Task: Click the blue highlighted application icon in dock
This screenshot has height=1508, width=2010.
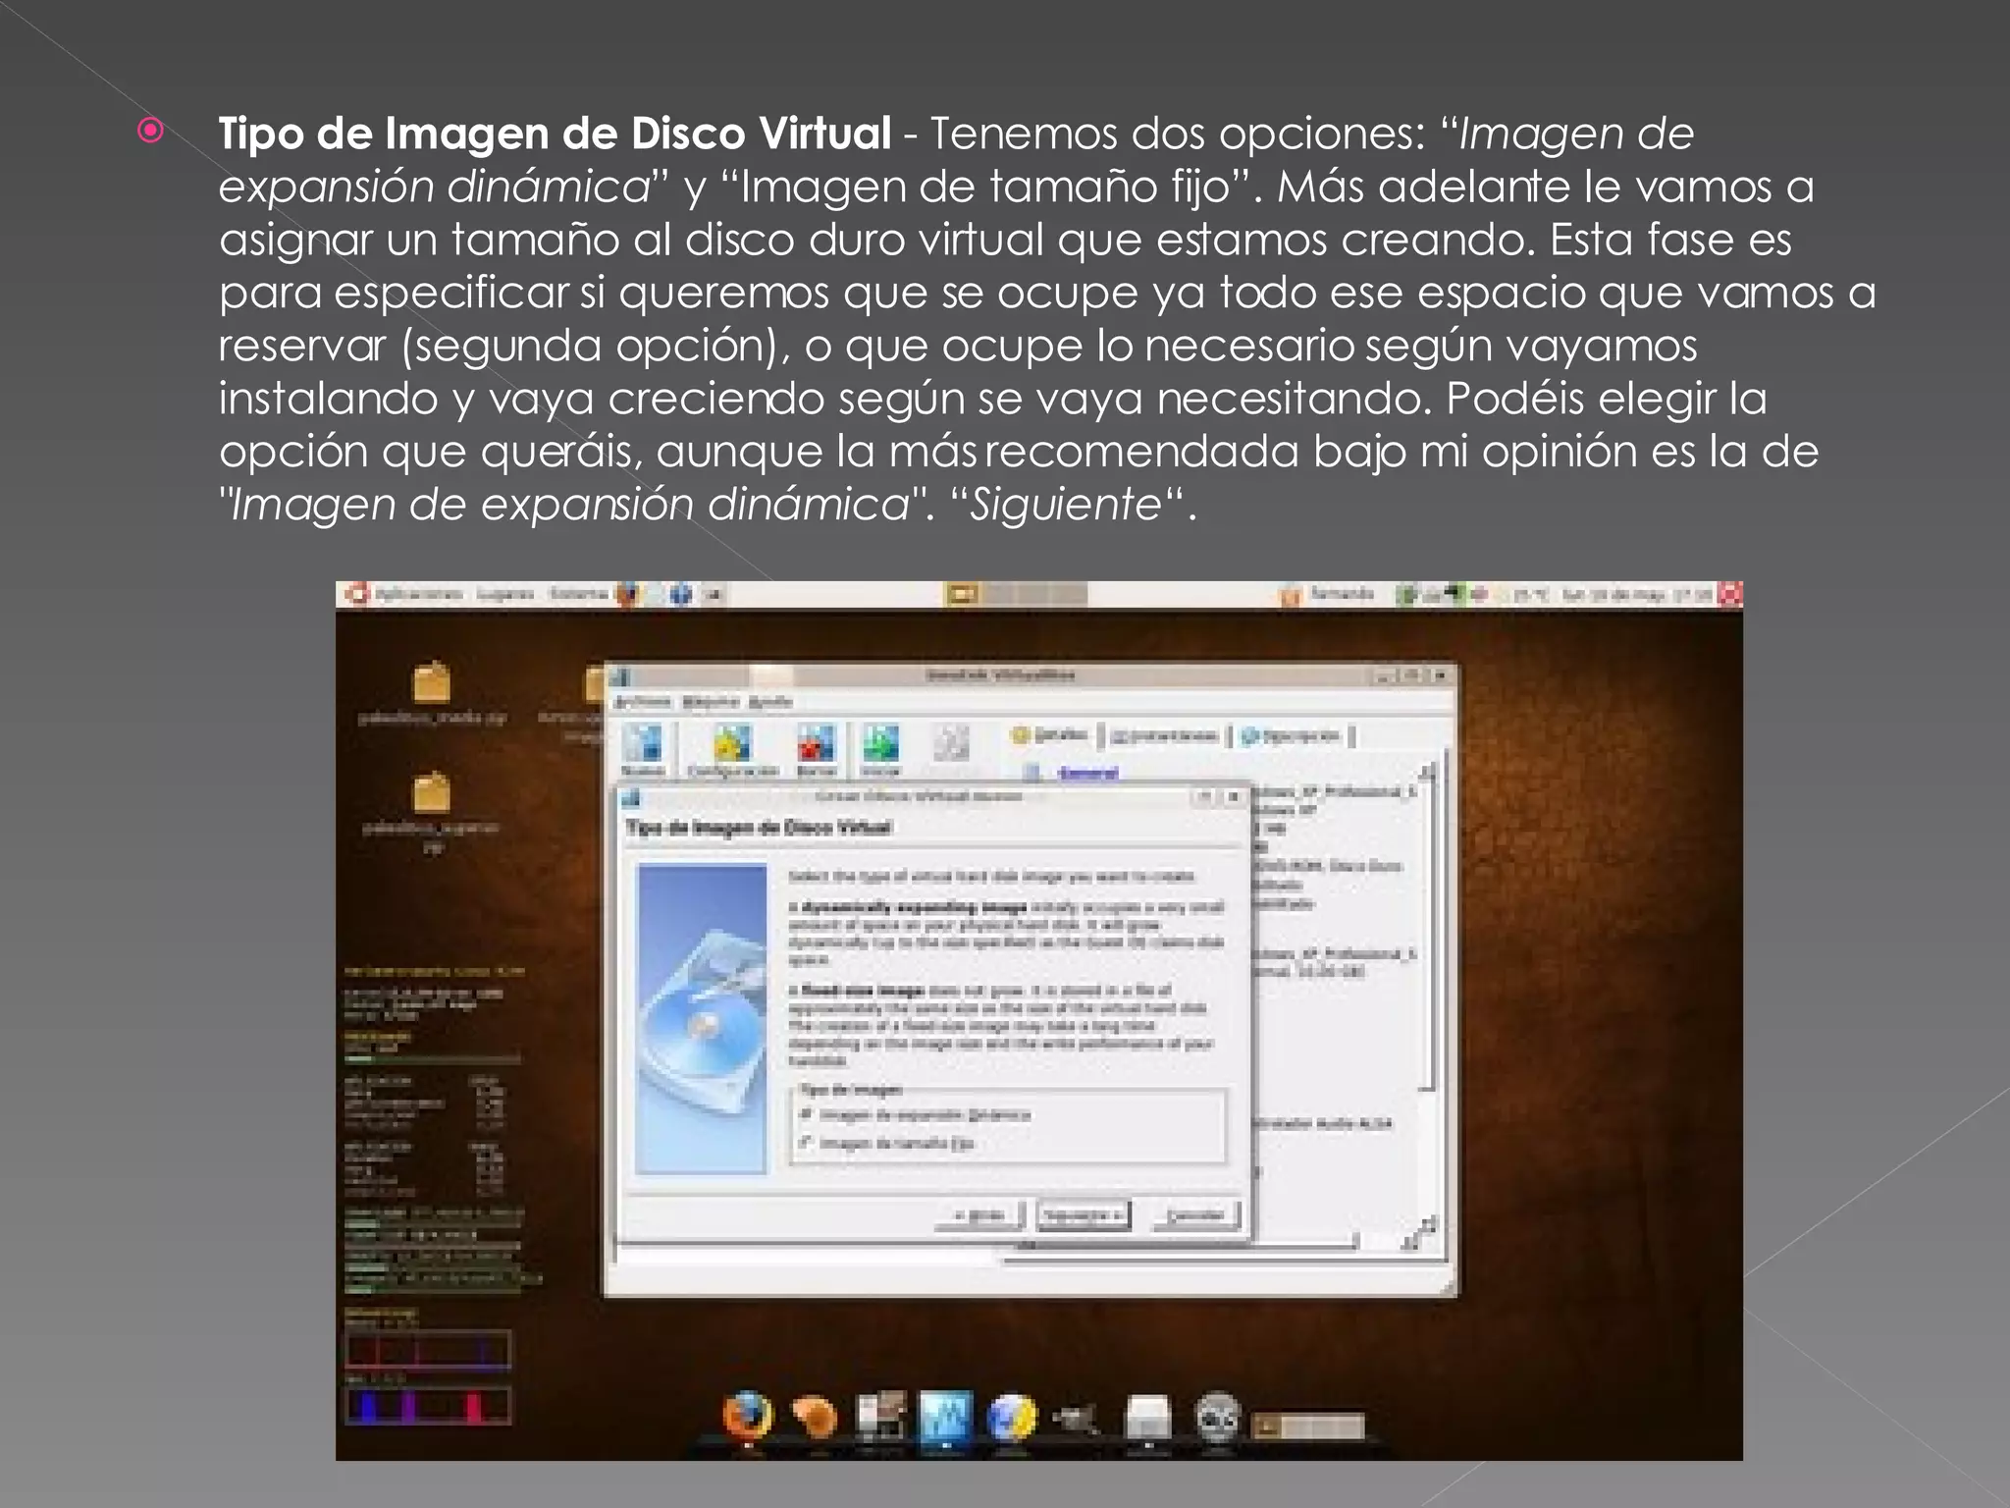Action: point(946,1418)
